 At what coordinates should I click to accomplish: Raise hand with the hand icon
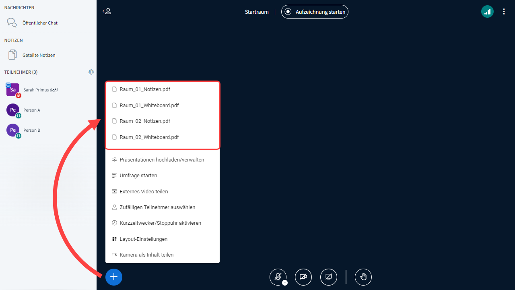tap(363, 277)
